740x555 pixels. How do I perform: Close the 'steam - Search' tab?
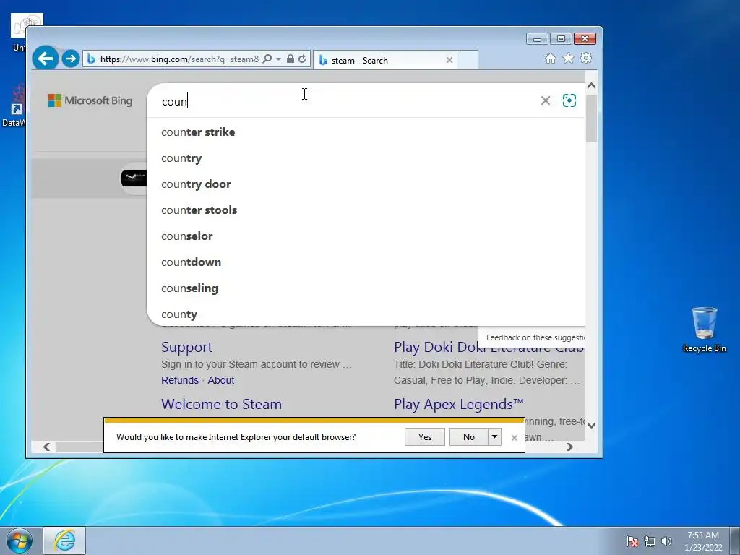[x=449, y=60]
